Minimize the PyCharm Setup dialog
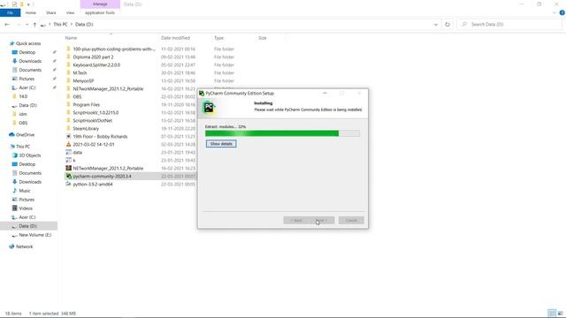 [325, 93]
